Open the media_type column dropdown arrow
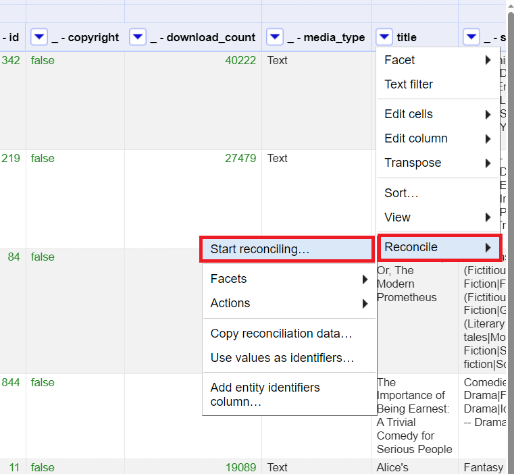 (x=275, y=37)
